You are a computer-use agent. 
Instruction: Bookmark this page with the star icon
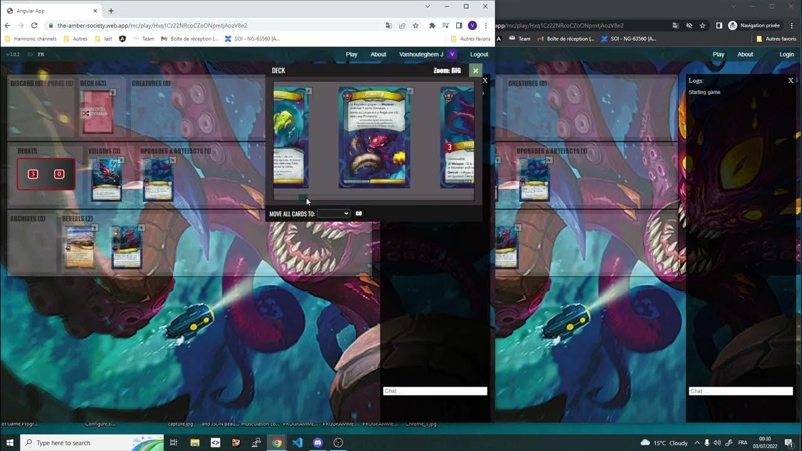(x=415, y=26)
